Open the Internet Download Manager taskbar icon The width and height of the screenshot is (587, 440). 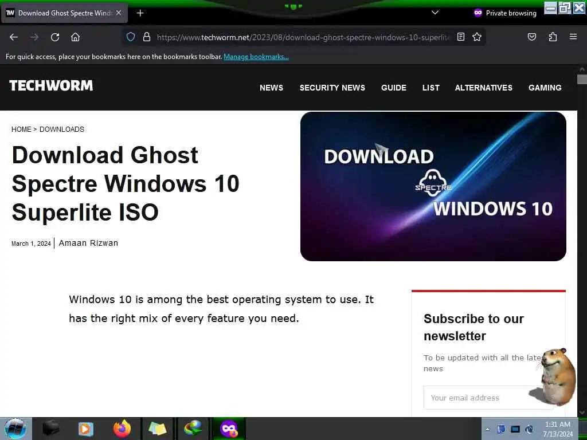coord(193,429)
